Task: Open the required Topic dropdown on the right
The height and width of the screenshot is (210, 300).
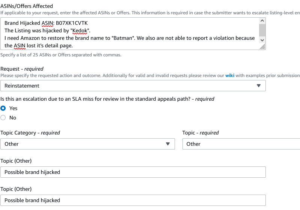Action: pos(241,144)
